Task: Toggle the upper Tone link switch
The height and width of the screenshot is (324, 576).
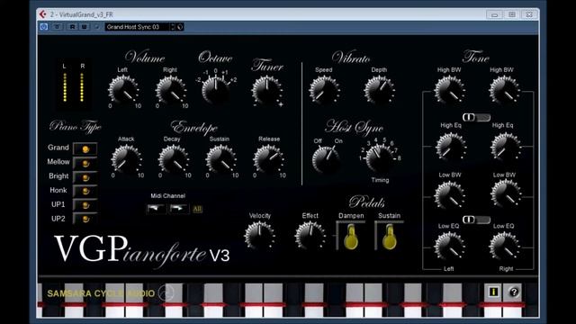Action: click(x=476, y=117)
